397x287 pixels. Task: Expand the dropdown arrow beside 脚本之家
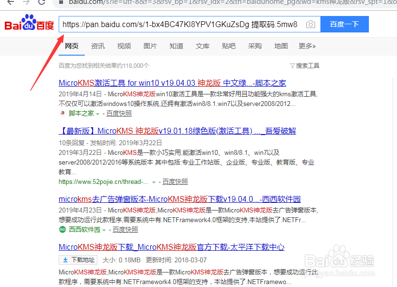(x=98, y=114)
